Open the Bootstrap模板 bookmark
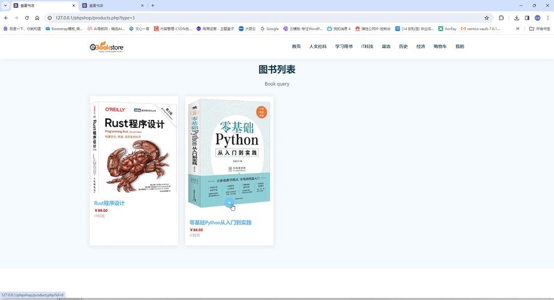Image resolution: width=554 pixels, height=300 pixels. [x=64, y=29]
